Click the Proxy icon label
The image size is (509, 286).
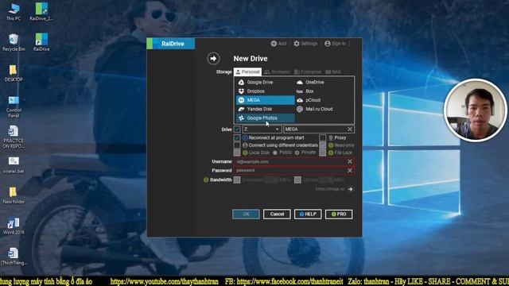337,137
